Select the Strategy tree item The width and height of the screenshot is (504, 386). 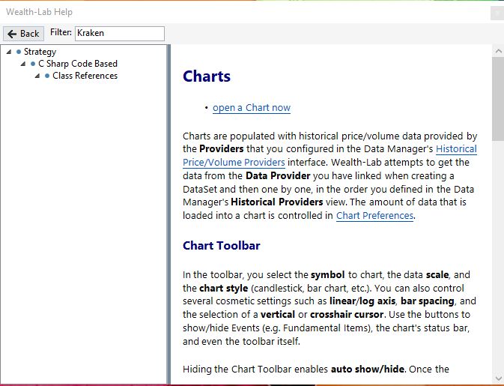point(40,52)
